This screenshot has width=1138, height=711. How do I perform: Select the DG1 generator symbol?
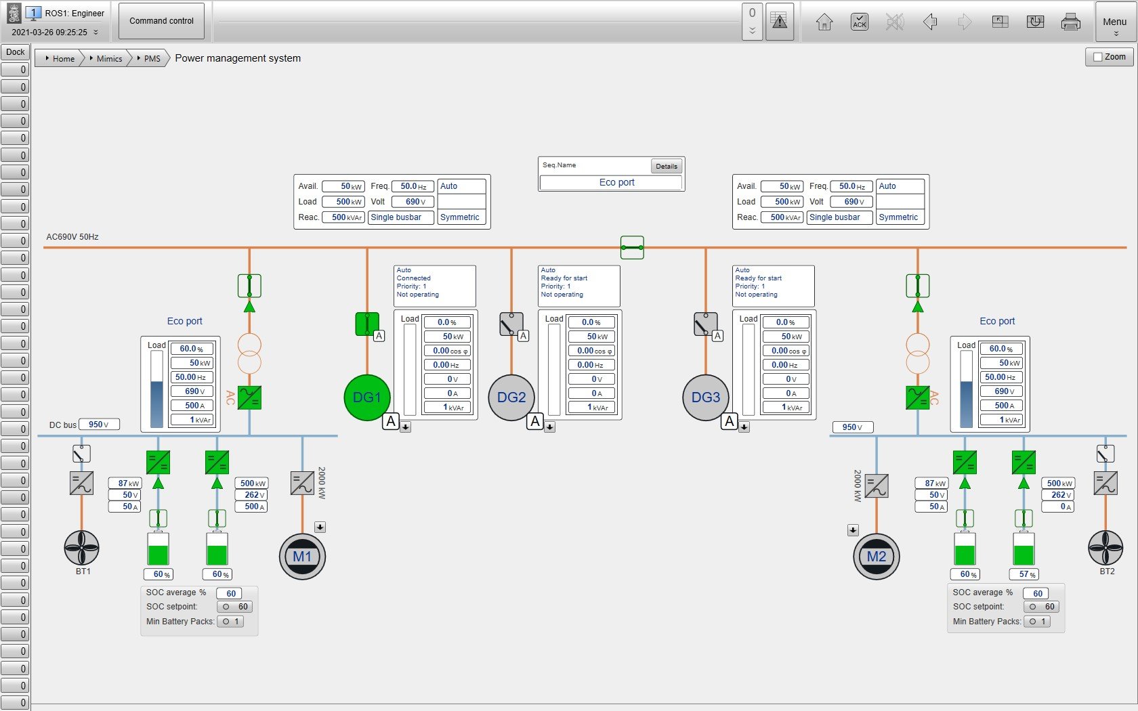(x=366, y=397)
